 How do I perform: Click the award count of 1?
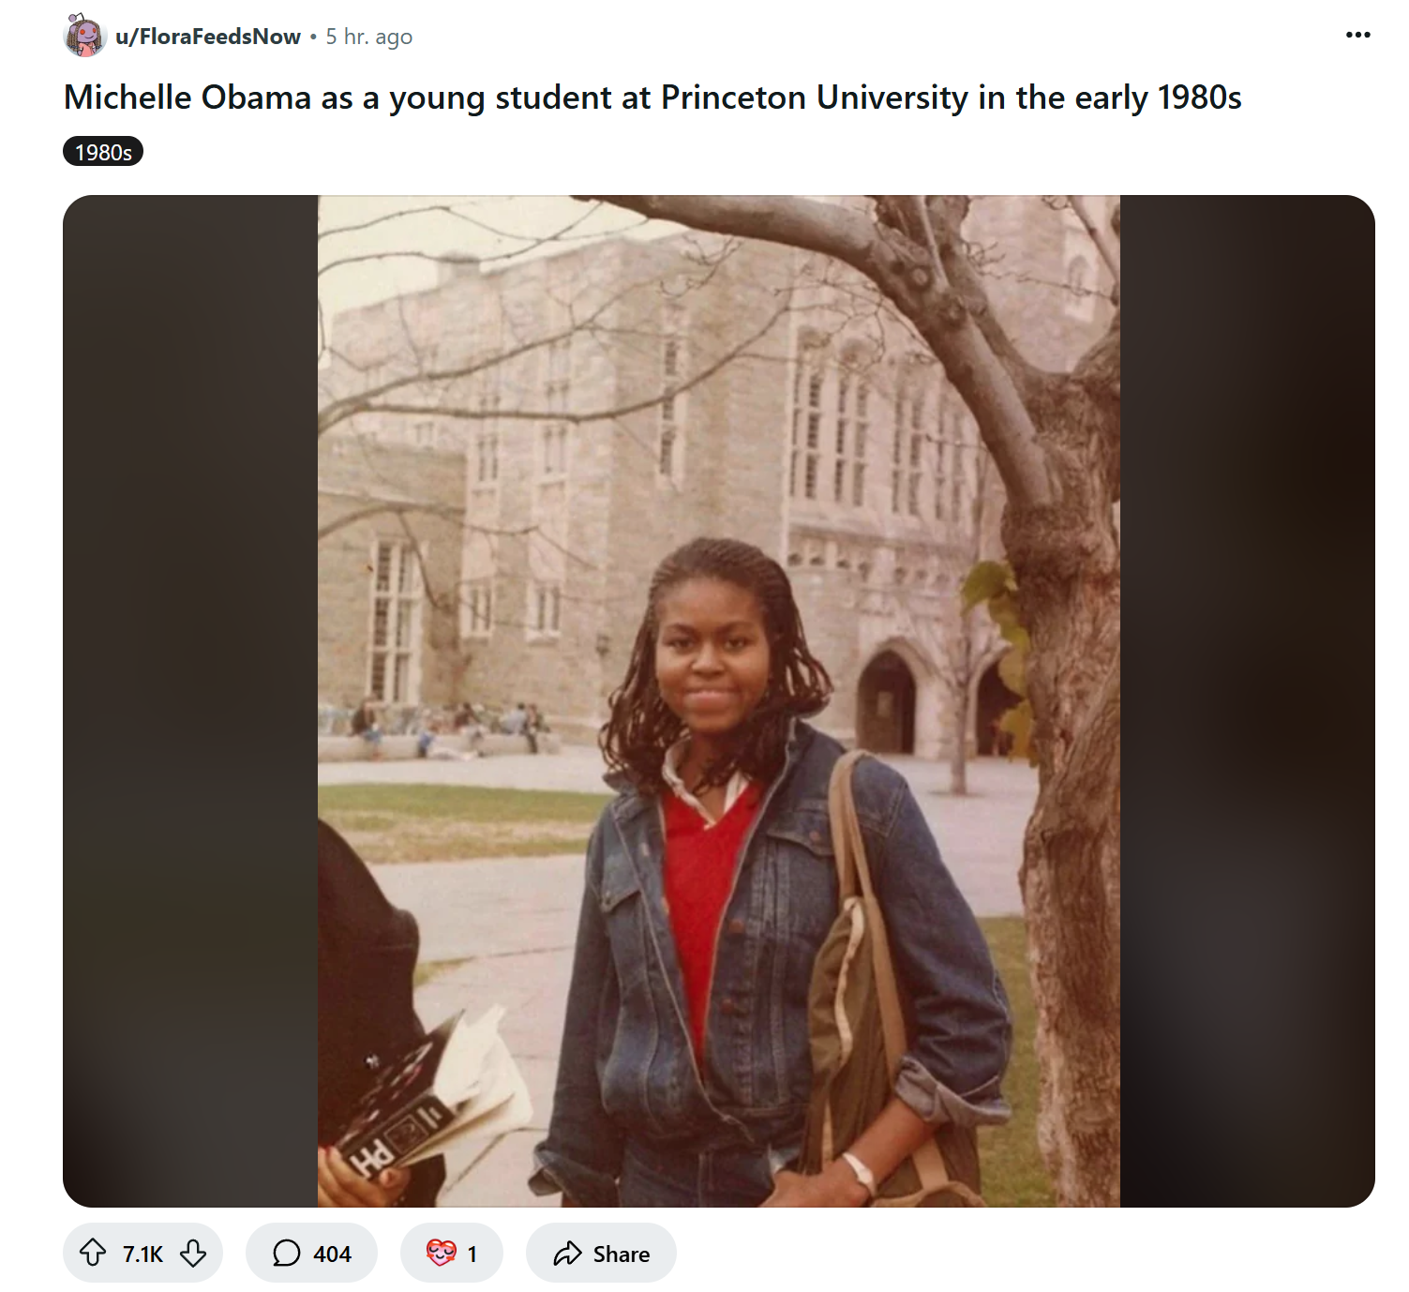coord(472,1254)
